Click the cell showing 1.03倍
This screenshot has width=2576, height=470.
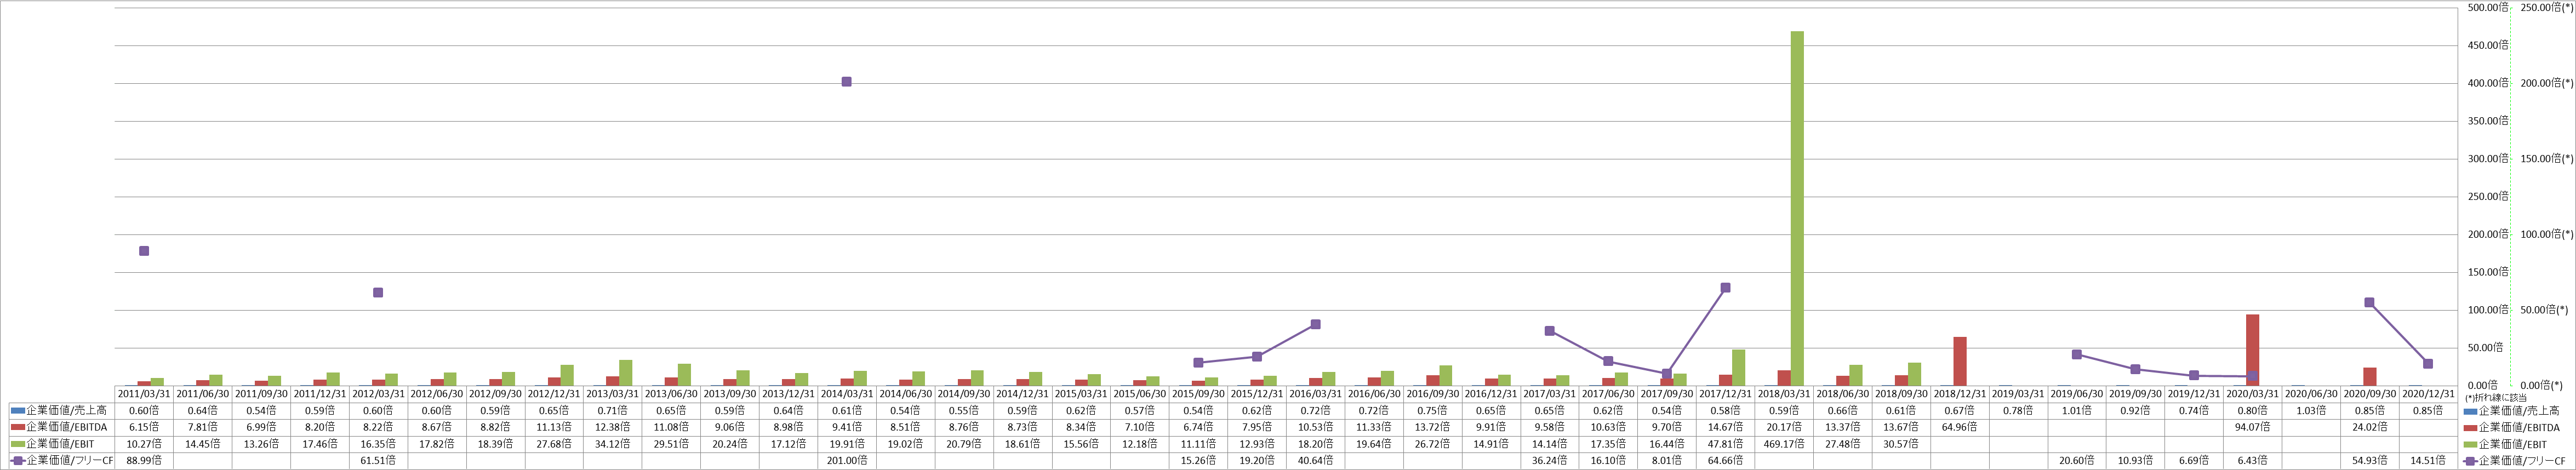[2311, 410]
